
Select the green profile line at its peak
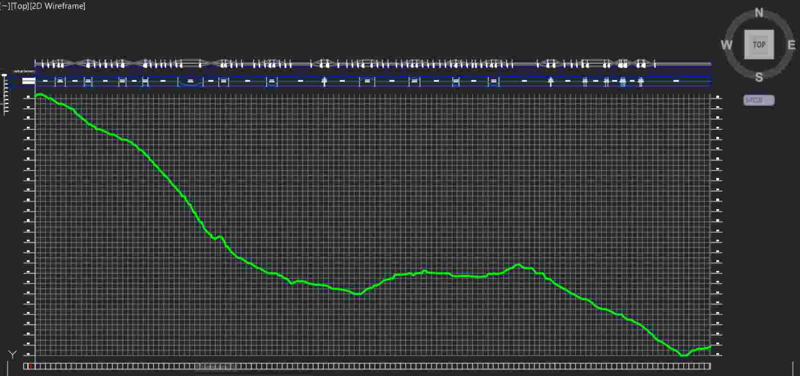coord(40,94)
